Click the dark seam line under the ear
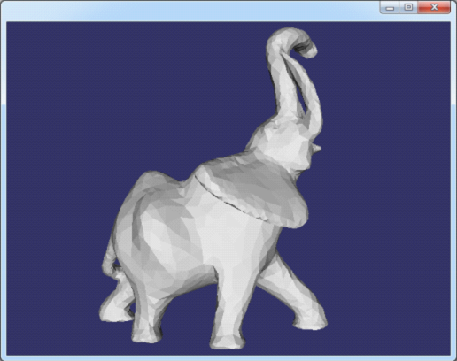The image size is (457, 361). (230, 201)
